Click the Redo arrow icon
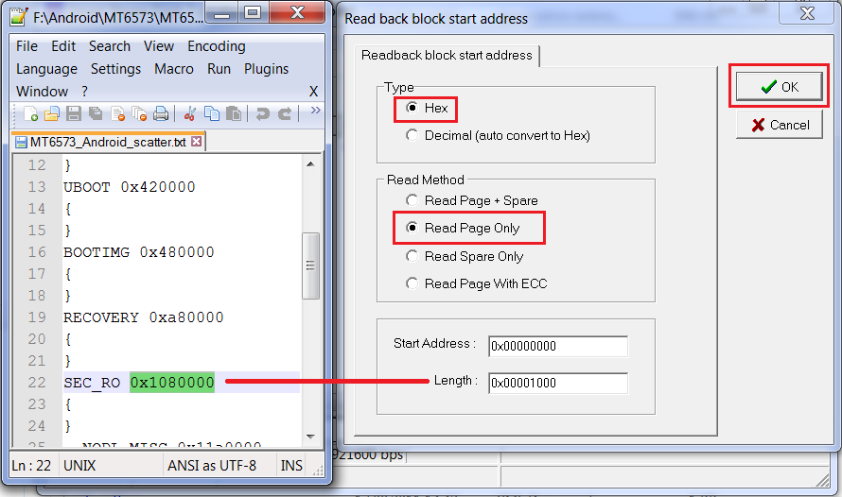The image size is (842, 497). coord(285,113)
